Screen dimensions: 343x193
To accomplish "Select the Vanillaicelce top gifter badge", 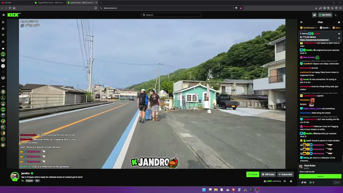I will coord(309,28).
